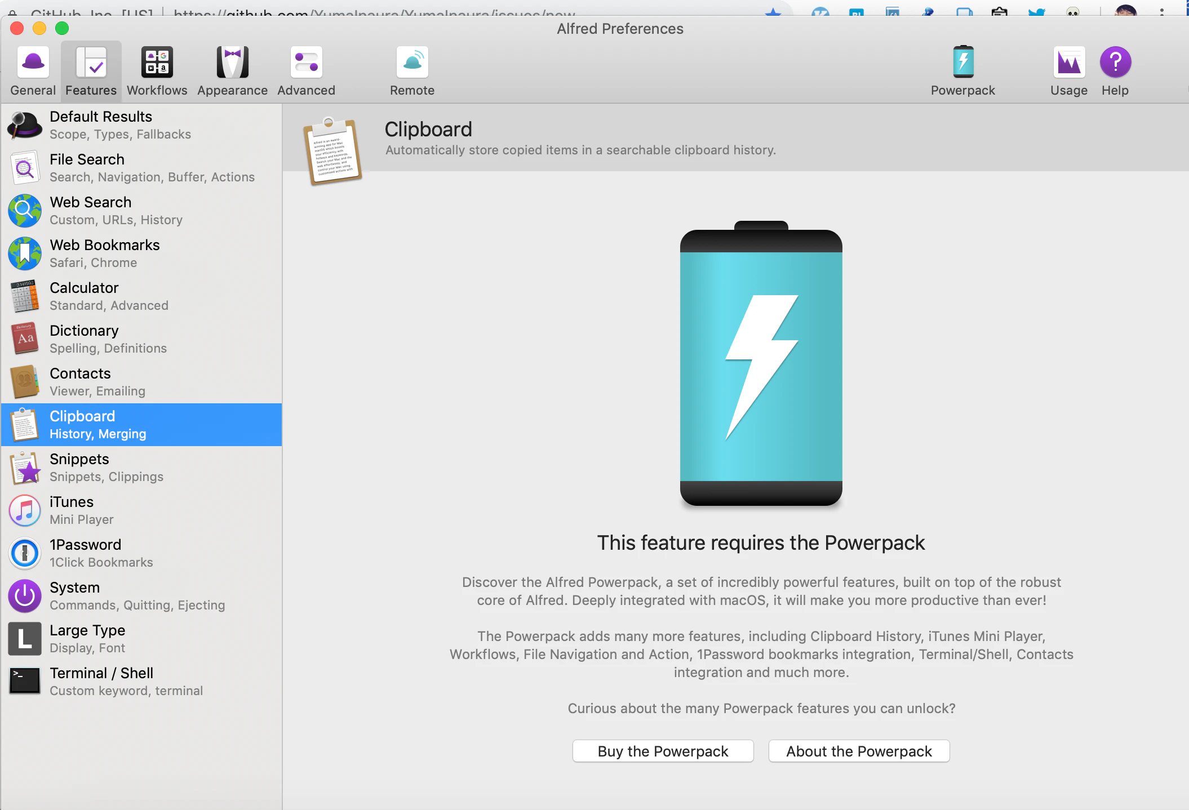Select iTunes Mini Player entry
The height and width of the screenshot is (810, 1189).
click(x=141, y=510)
